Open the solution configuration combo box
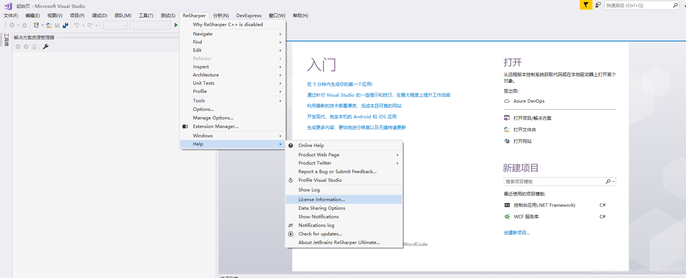The image size is (686, 278). click(x=115, y=25)
